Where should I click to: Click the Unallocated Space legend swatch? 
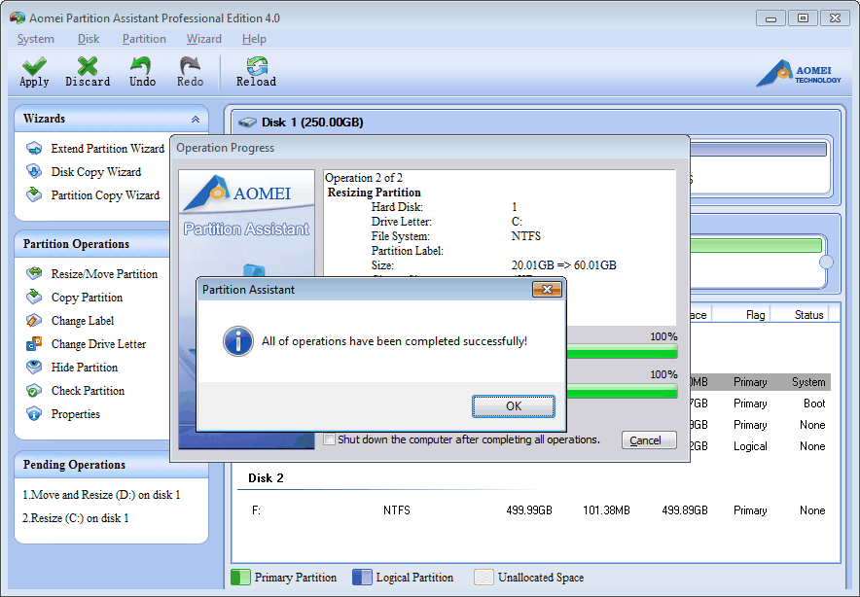[484, 578]
